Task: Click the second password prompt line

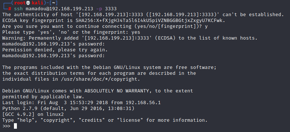Action: coord(54,56)
